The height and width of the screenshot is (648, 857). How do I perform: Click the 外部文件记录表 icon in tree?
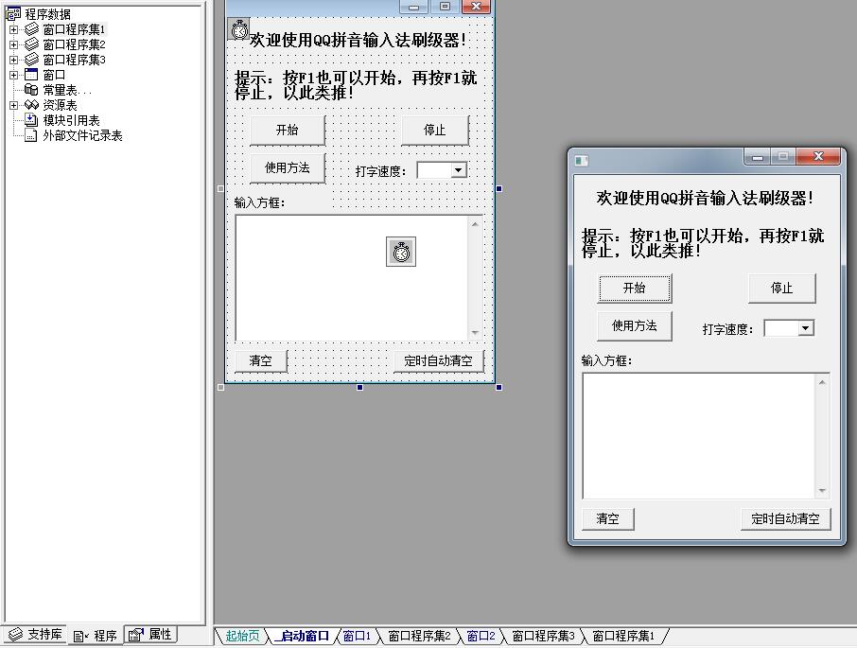coord(32,135)
